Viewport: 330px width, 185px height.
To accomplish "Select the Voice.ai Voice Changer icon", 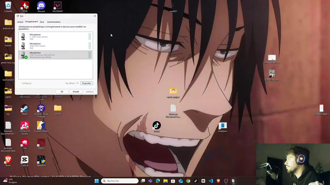I will 41,111.
